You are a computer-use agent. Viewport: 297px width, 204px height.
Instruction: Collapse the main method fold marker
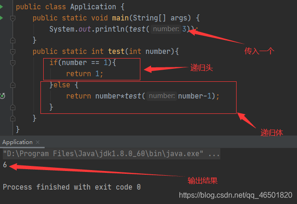[x=13, y=18]
